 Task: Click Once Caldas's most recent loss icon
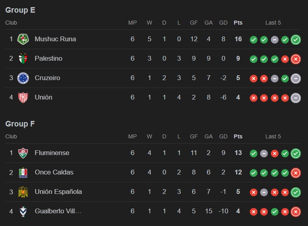point(295,173)
